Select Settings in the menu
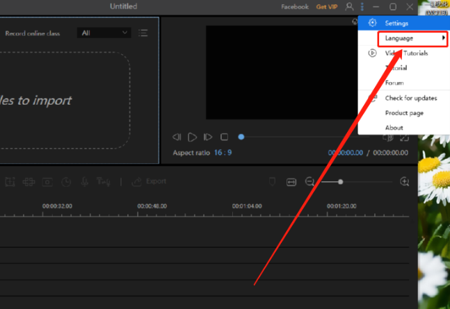 pos(404,23)
